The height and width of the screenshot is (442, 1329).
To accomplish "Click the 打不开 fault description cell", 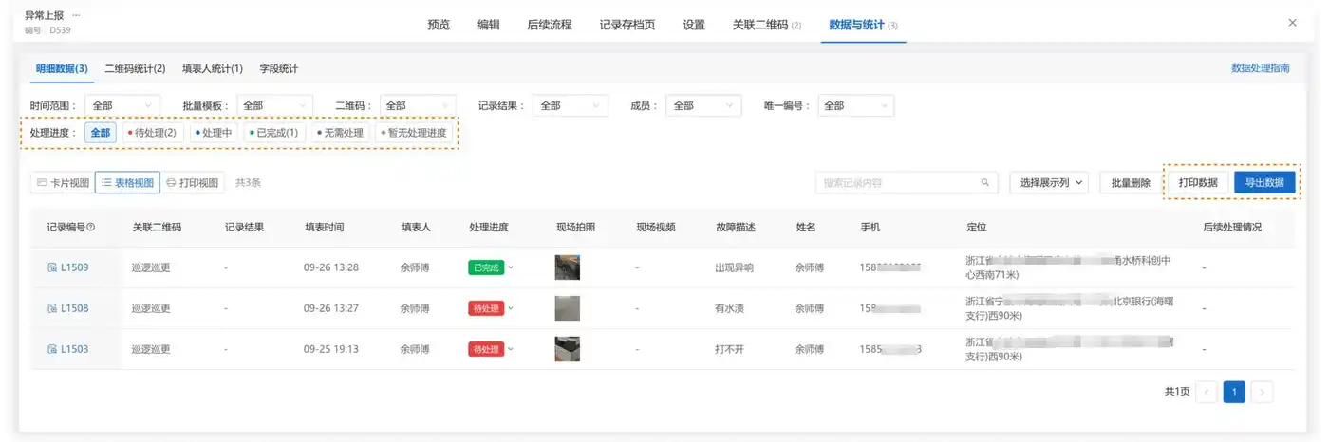I will [729, 349].
